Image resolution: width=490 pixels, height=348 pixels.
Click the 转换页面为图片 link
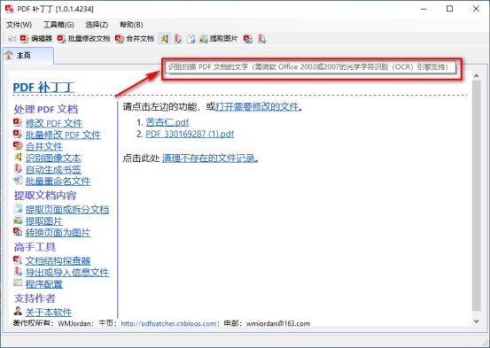coord(58,232)
